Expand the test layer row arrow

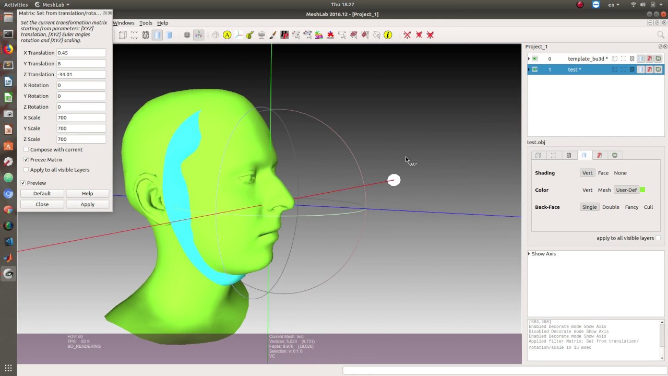click(x=529, y=69)
